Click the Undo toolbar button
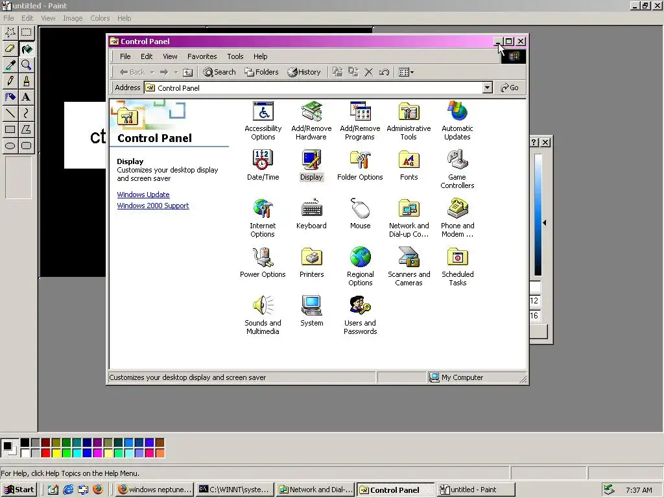Viewport: 664px width, 498px height. pyautogui.click(x=384, y=72)
